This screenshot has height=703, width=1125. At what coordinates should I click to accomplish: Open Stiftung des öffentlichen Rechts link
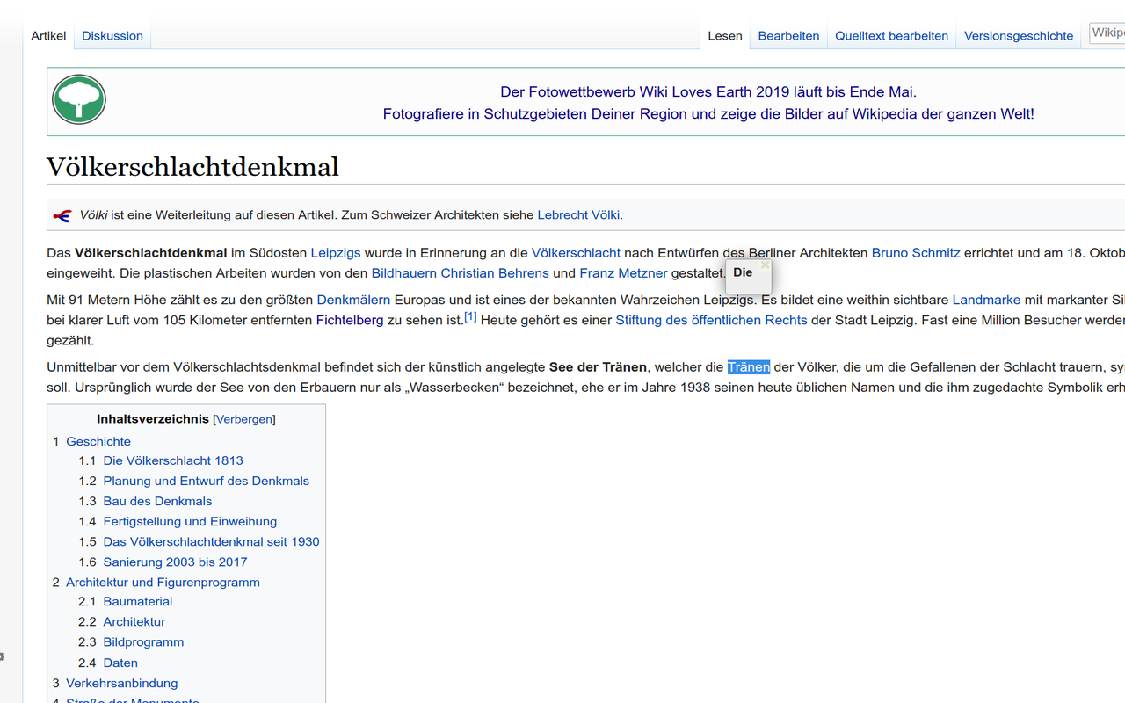tap(711, 320)
